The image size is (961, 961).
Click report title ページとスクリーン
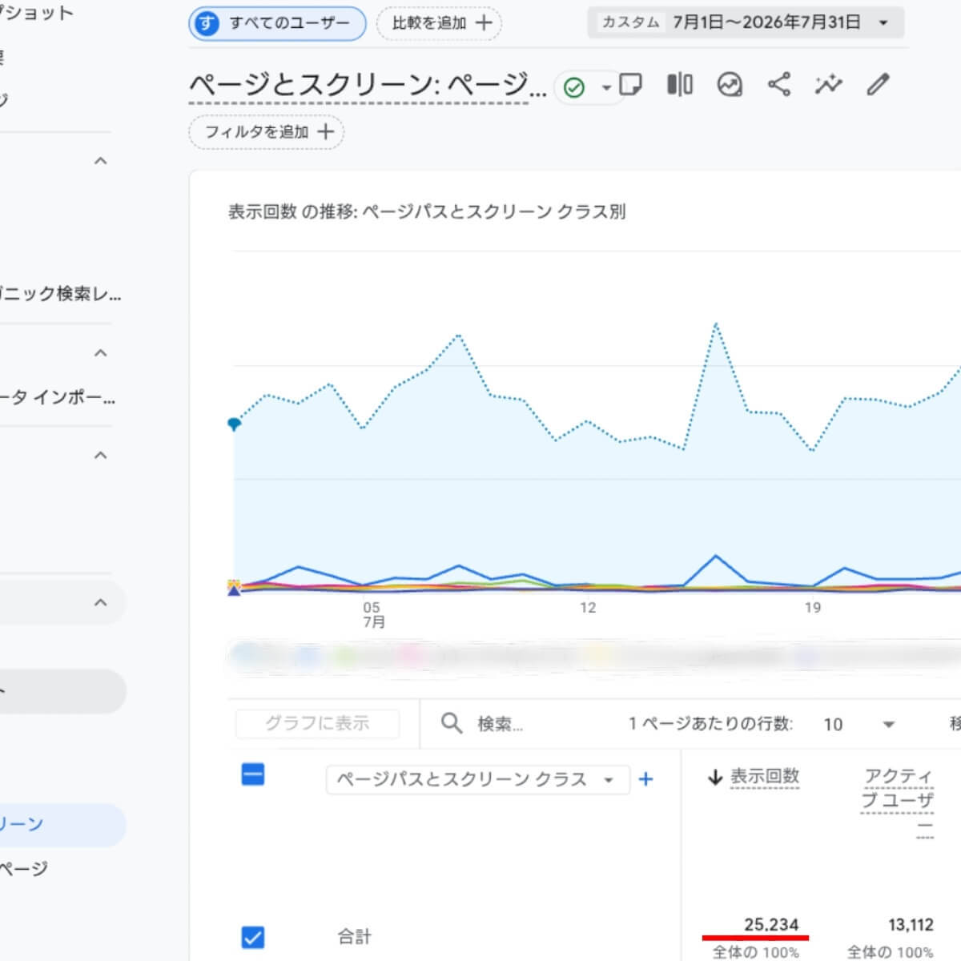coord(368,85)
